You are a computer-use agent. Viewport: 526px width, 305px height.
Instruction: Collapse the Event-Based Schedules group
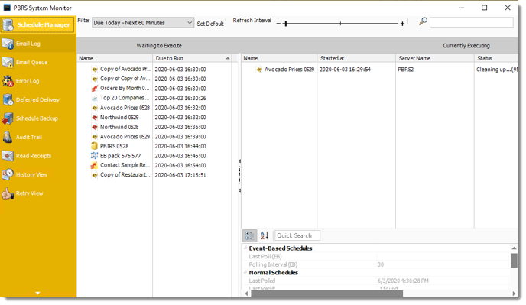[245, 248]
